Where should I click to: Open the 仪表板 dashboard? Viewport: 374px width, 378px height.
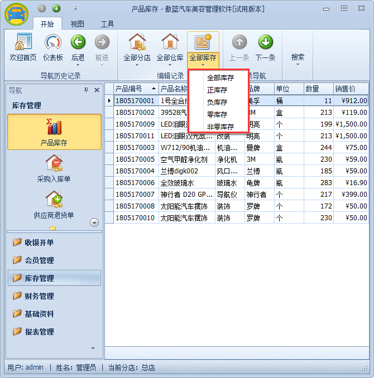[x=52, y=42]
